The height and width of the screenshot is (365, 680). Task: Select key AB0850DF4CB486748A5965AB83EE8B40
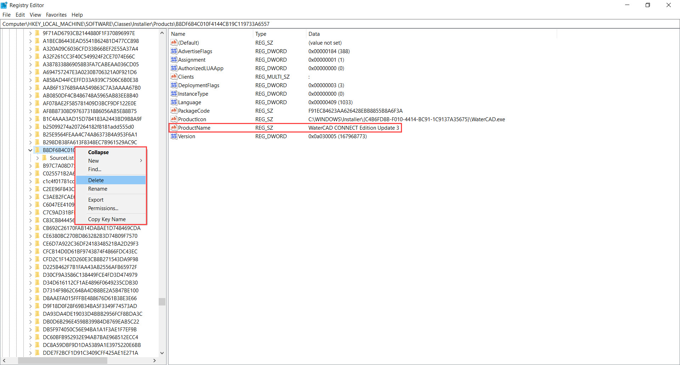(x=91, y=95)
